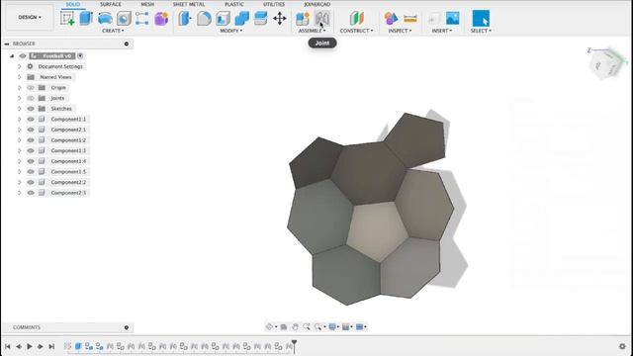The height and width of the screenshot is (356, 633).
Task: Click the activate radio button on root component
Action: [x=80, y=56]
